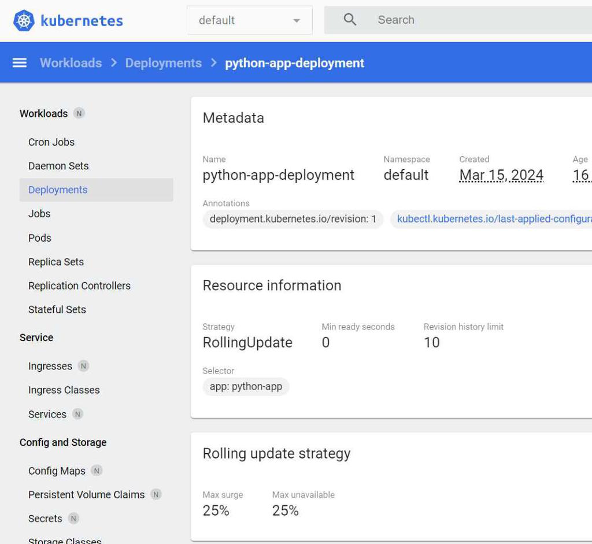The height and width of the screenshot is (544, 592).
Task: Open Replica Sets in the sidebar
Action: tap(56, 262)
